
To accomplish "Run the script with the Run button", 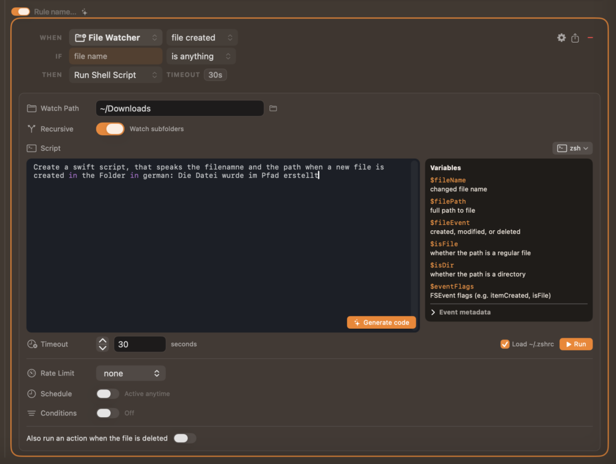I will point(576,344).
